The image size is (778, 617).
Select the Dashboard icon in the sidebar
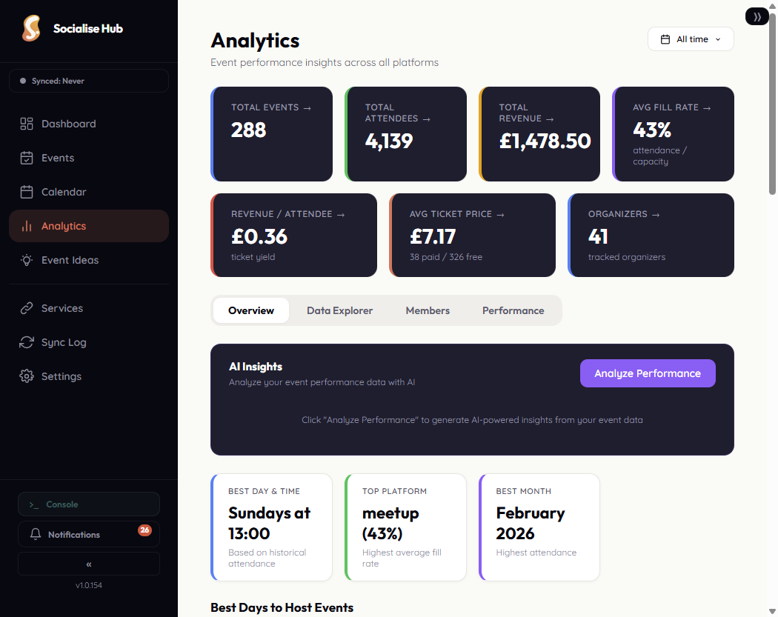pyautogui.click(x=25, y=124)
